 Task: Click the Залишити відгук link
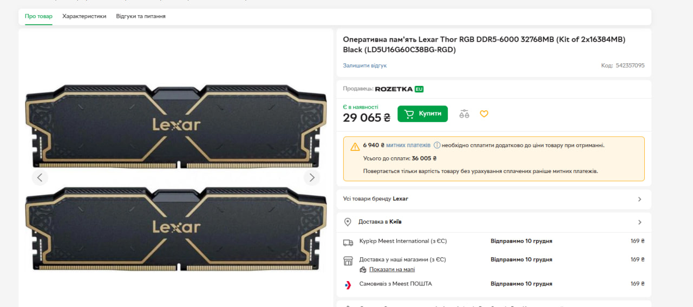(x=364, y=65)
